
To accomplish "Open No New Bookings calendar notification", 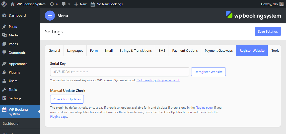I will coord(107,4).
